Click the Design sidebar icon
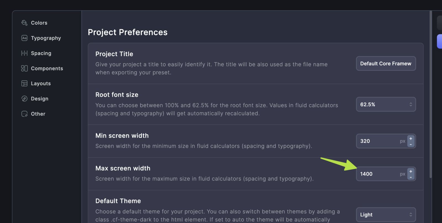The height and width of the screenshot is (223, 442). [24, 99]
